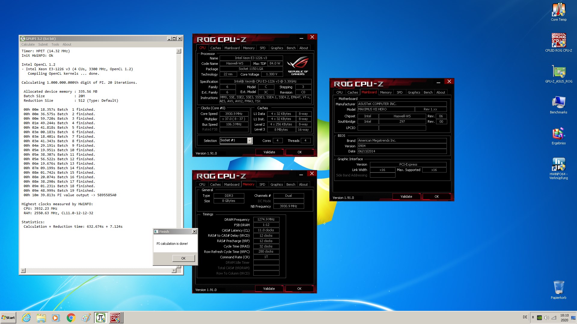Close the Finish dialog with the X
The image size is (577, 324).
point(194,231)
